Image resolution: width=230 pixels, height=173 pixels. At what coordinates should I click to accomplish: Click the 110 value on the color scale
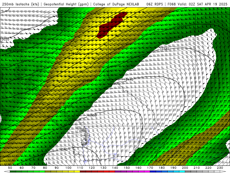(80, 168)
